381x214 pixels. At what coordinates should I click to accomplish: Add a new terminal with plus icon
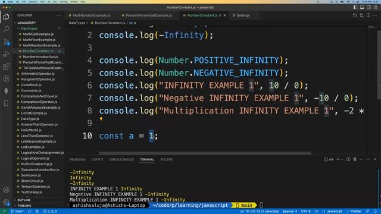tap(338, 159)
